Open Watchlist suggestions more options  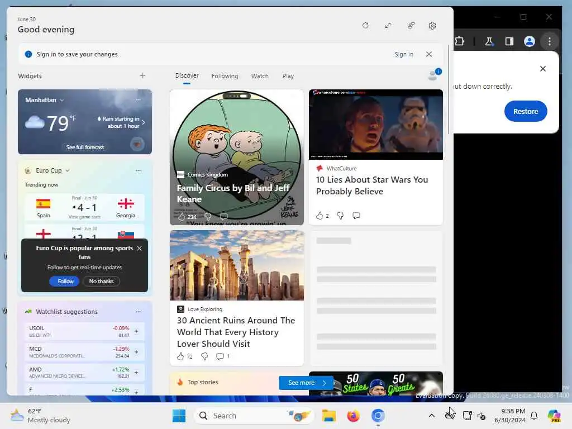click(139, 312)
